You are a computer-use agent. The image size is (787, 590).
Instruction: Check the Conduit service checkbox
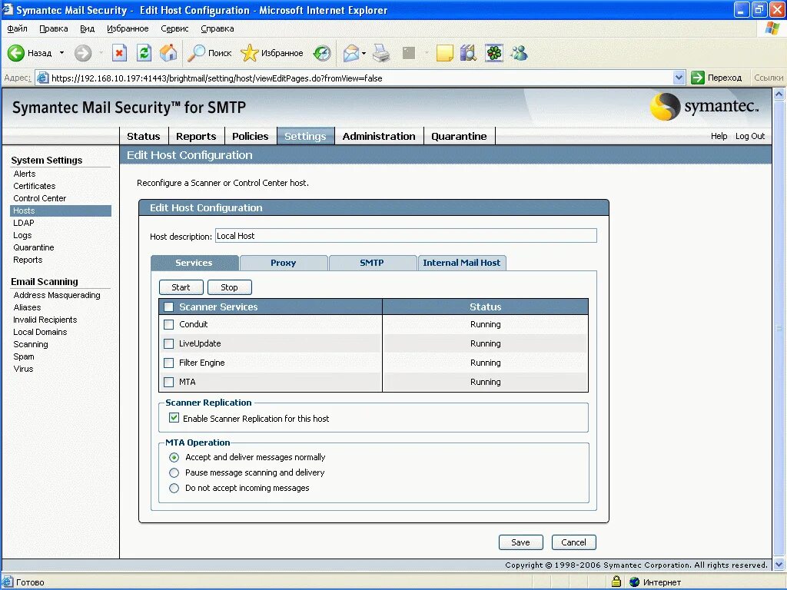tap(168, 325)
